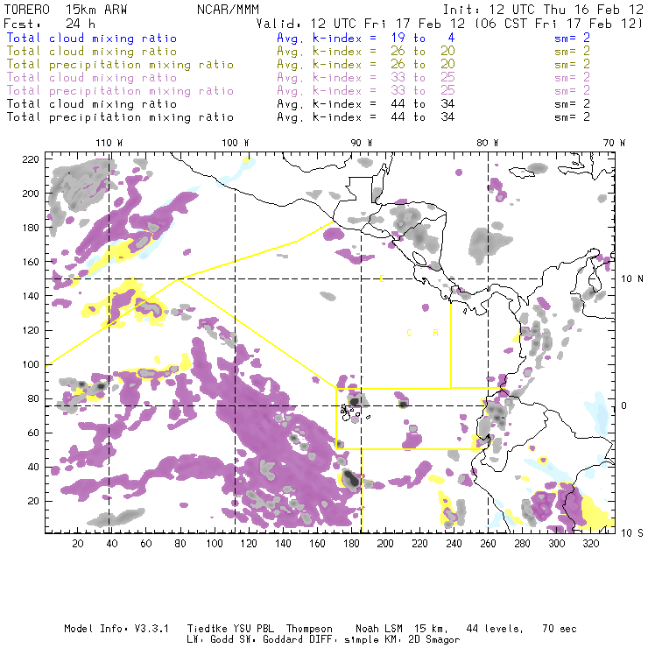Click "160" on the vertical axis

[x=31, y=262]
